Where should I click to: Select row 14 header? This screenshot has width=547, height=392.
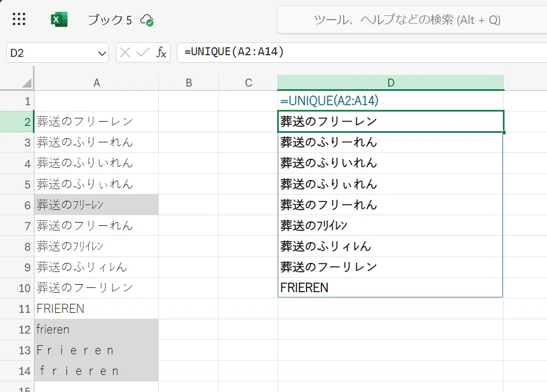coord(17,371)
